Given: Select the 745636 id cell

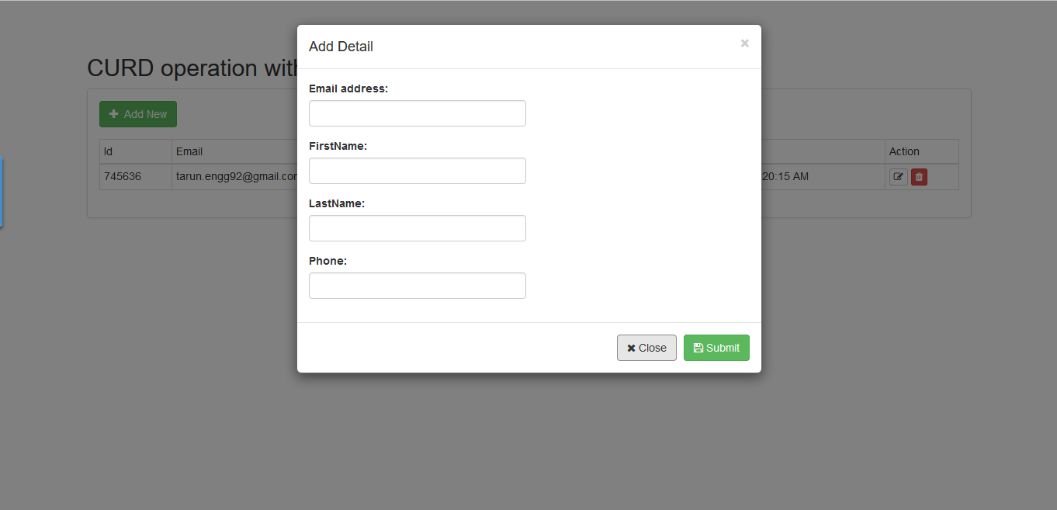Looking at the screenshot, I should coord(123,176).
